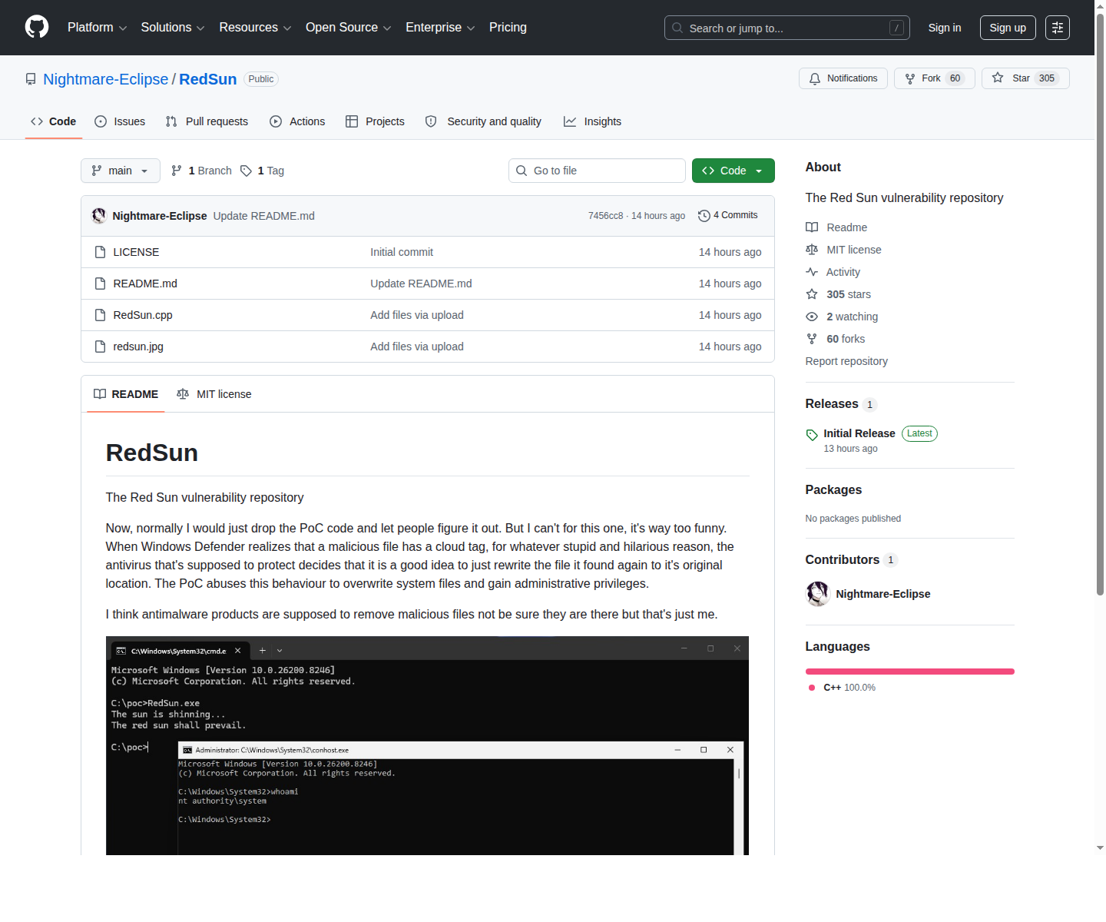The width and height of the screenshot is (1106, 922).
Task: Select the Code tab
Action: pos(54,121)
